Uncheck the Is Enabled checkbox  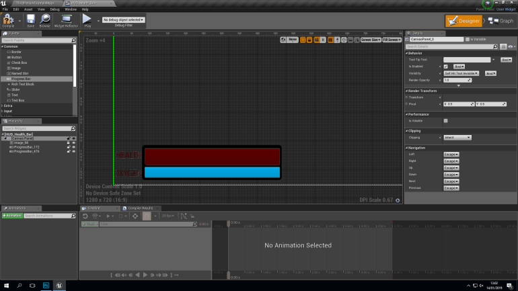pyautogui.click(x=445, y=67)
